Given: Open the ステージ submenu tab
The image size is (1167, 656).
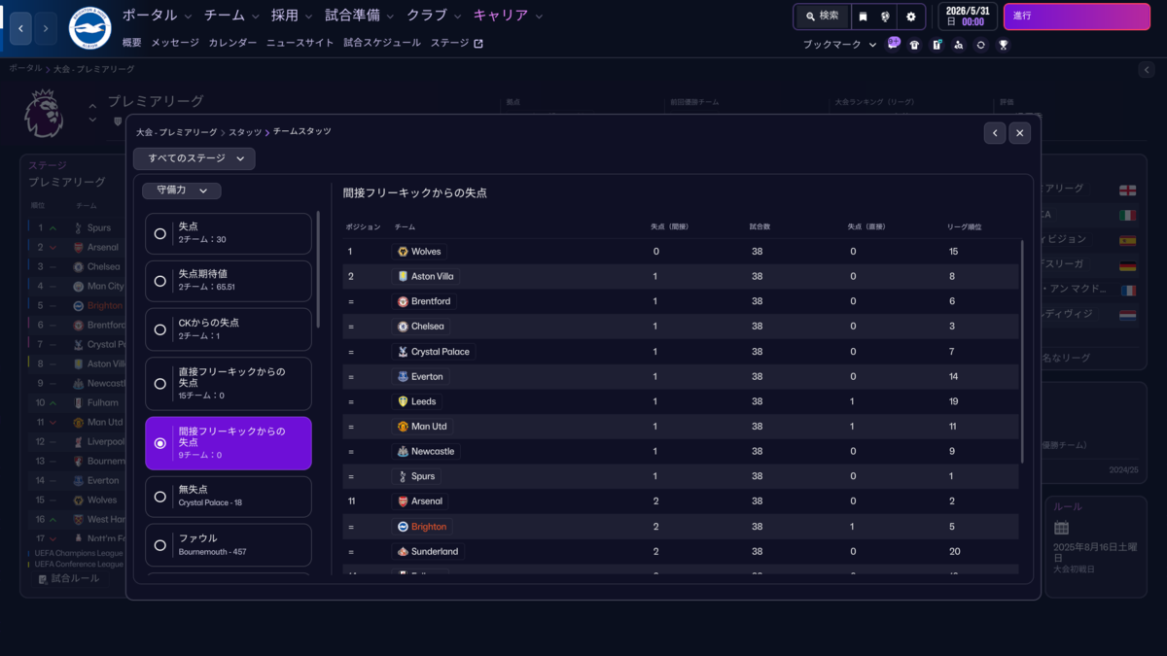Looking at the screenshot, I should 449,44.
